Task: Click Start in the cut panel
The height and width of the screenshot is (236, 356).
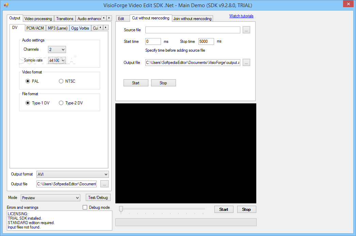Action: tap(136, 83)
